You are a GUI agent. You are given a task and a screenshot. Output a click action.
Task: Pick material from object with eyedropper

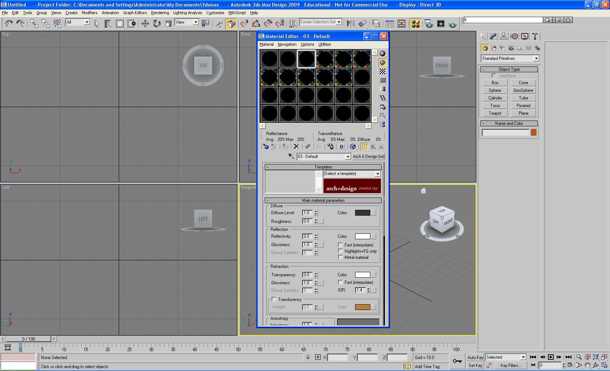click(x=291, y=156)
